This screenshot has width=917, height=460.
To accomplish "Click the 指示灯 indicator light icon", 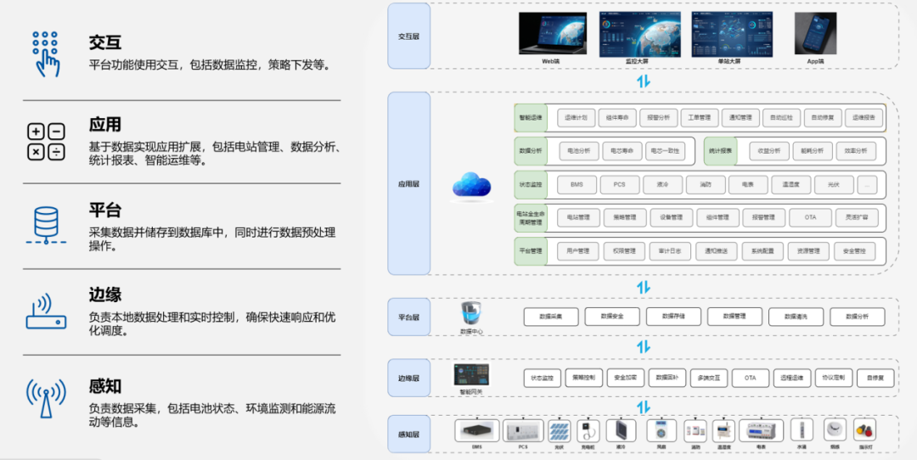I will click(864, 431).
